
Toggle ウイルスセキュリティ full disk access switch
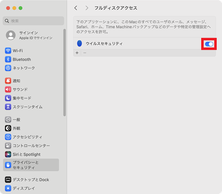209,44
